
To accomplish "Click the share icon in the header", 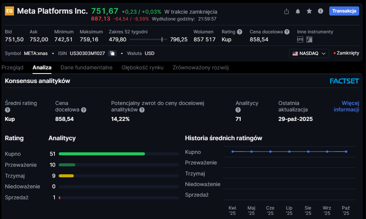I will click(x=287, y=11).
